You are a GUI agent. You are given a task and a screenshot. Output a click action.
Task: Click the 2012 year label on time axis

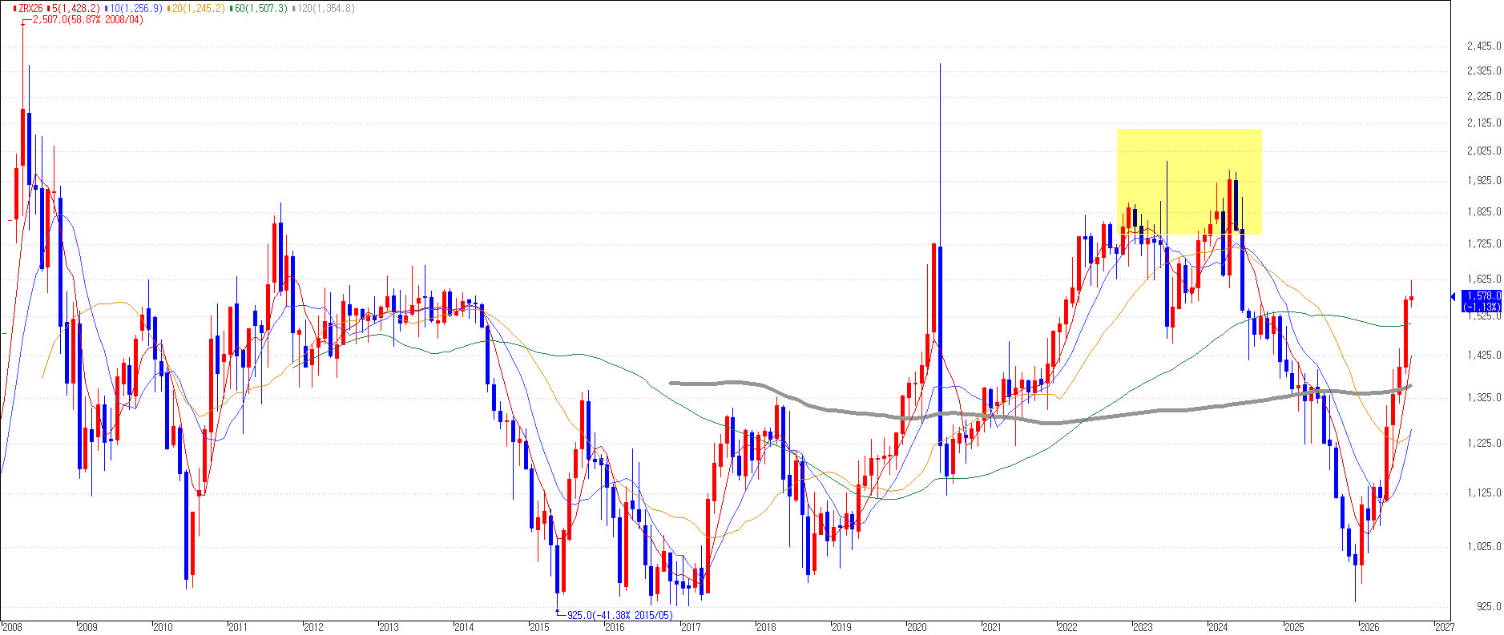click(x=313, y=627)
